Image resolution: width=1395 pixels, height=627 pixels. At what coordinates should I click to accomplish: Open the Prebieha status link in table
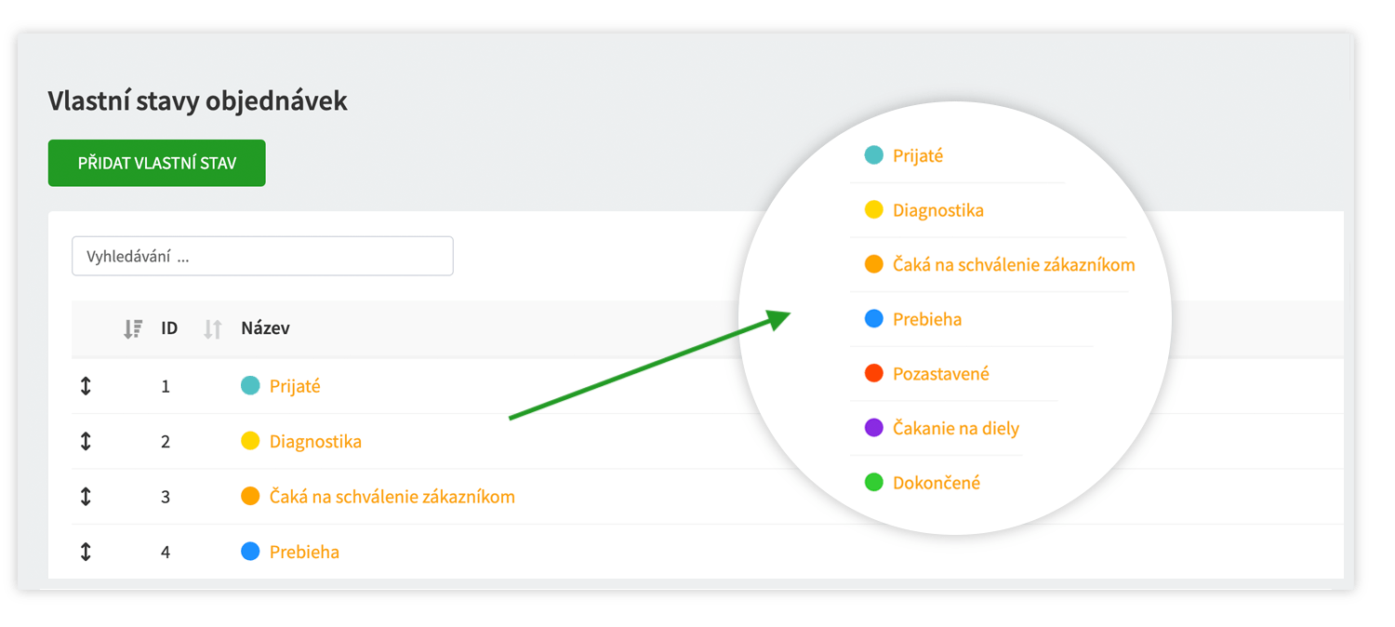click(x=304, y=552)
